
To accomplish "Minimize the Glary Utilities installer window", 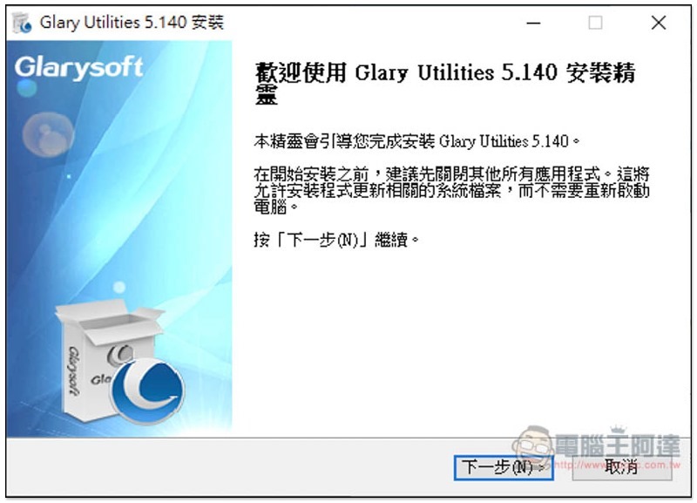I will pyautogui.click(x=533, y=23).
